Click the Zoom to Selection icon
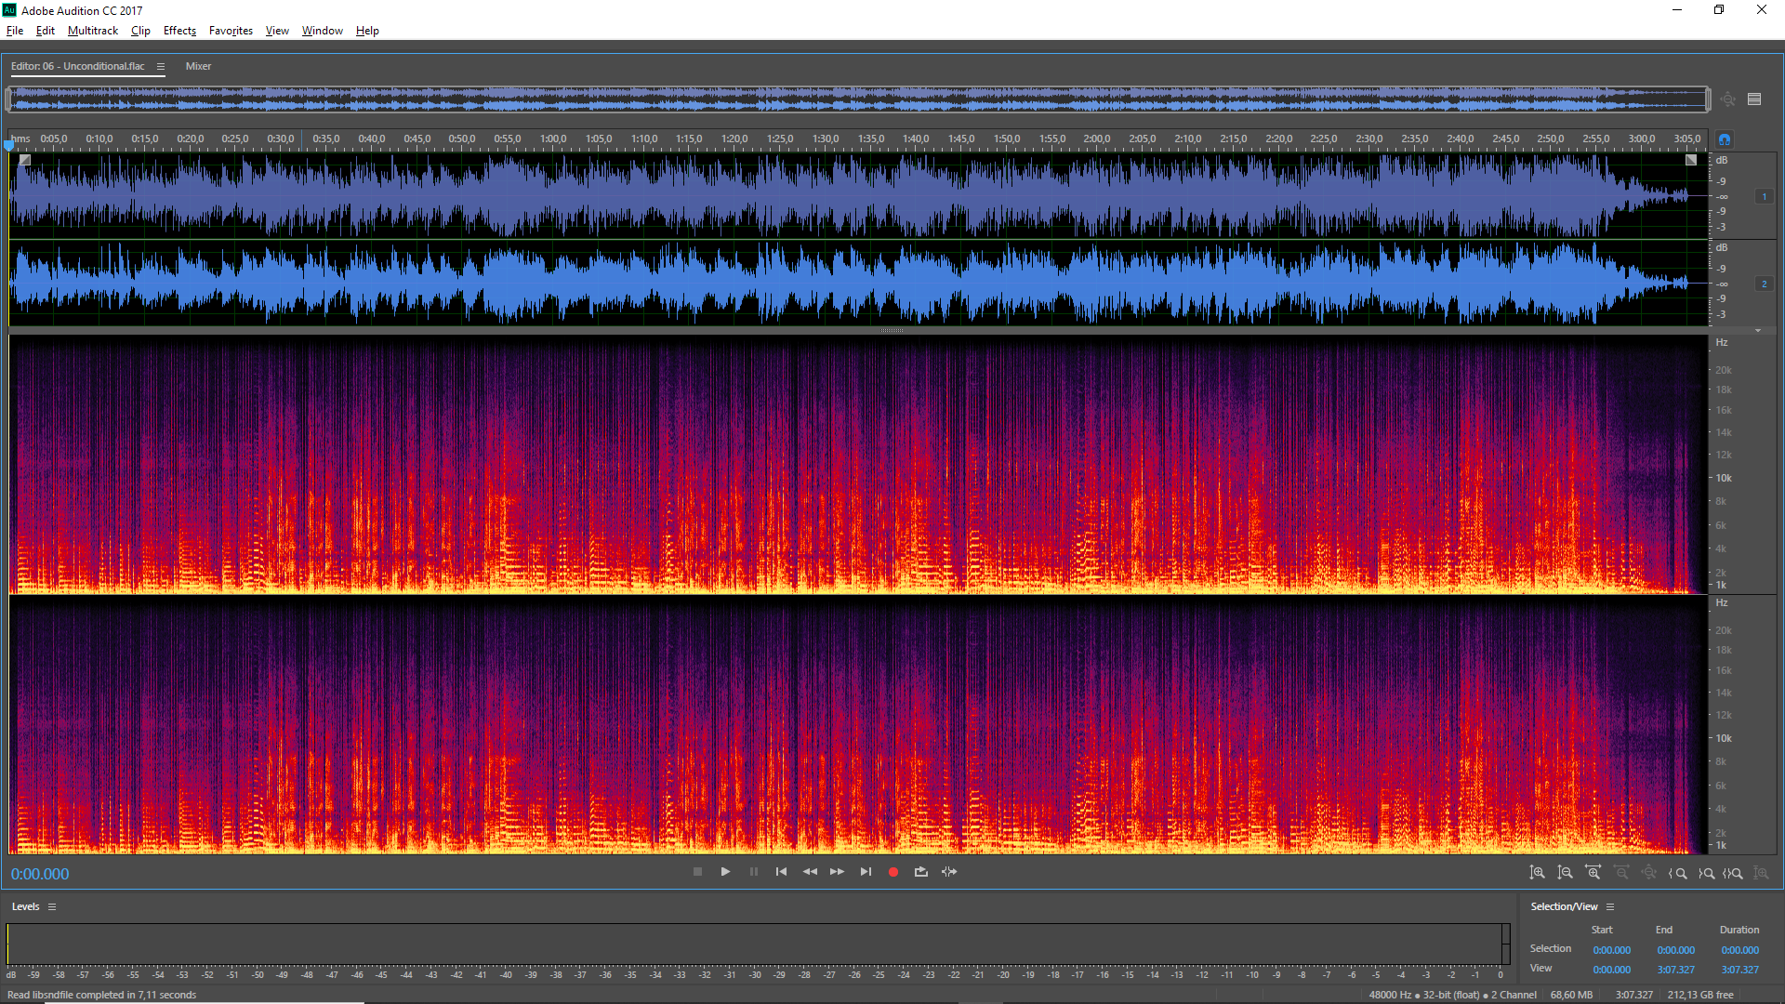This screenshot has width=1785, height=1004. (x=1733, y=873)
